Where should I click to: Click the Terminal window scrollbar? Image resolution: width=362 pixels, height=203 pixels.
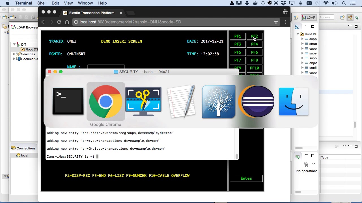237,156
